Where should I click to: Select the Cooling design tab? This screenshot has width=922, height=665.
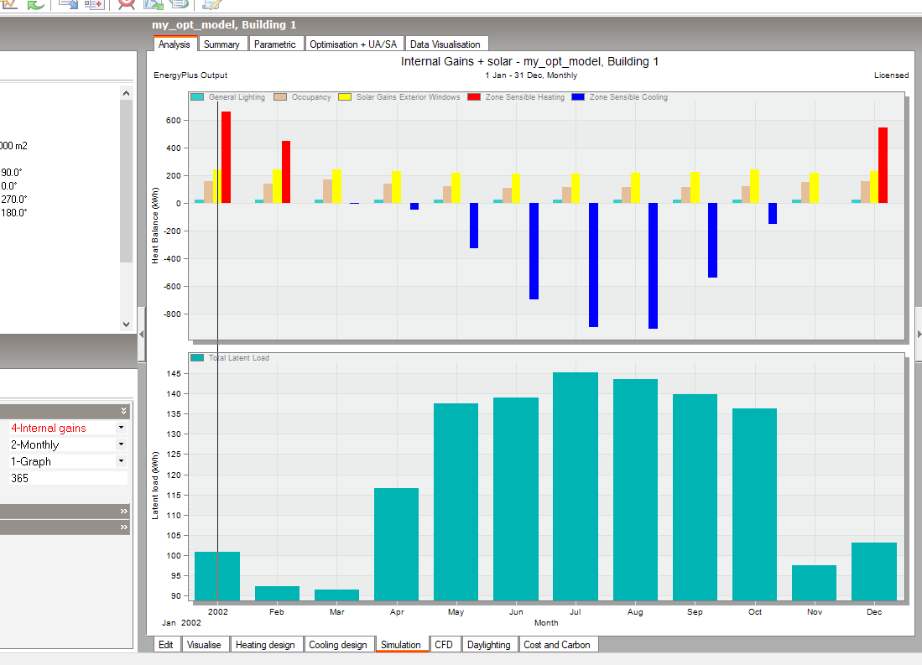(338, 645)
